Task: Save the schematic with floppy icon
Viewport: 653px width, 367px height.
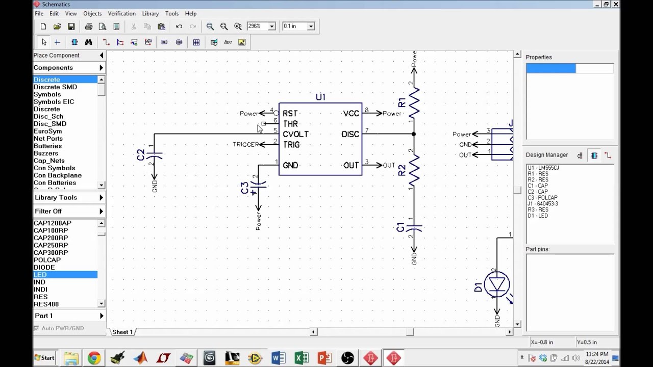Action: (71, 27)
